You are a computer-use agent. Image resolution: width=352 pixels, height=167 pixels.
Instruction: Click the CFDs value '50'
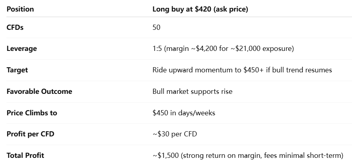coord(156,27)
